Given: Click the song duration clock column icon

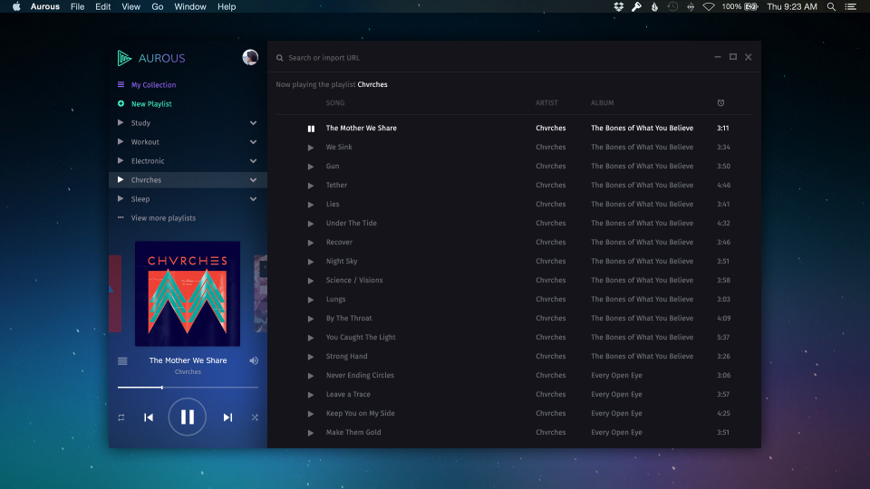Looking at the screenshot, I should pos(720,102).
